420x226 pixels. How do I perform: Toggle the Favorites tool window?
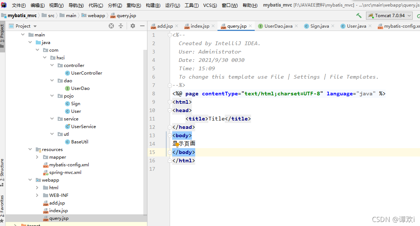click(3, 205)
